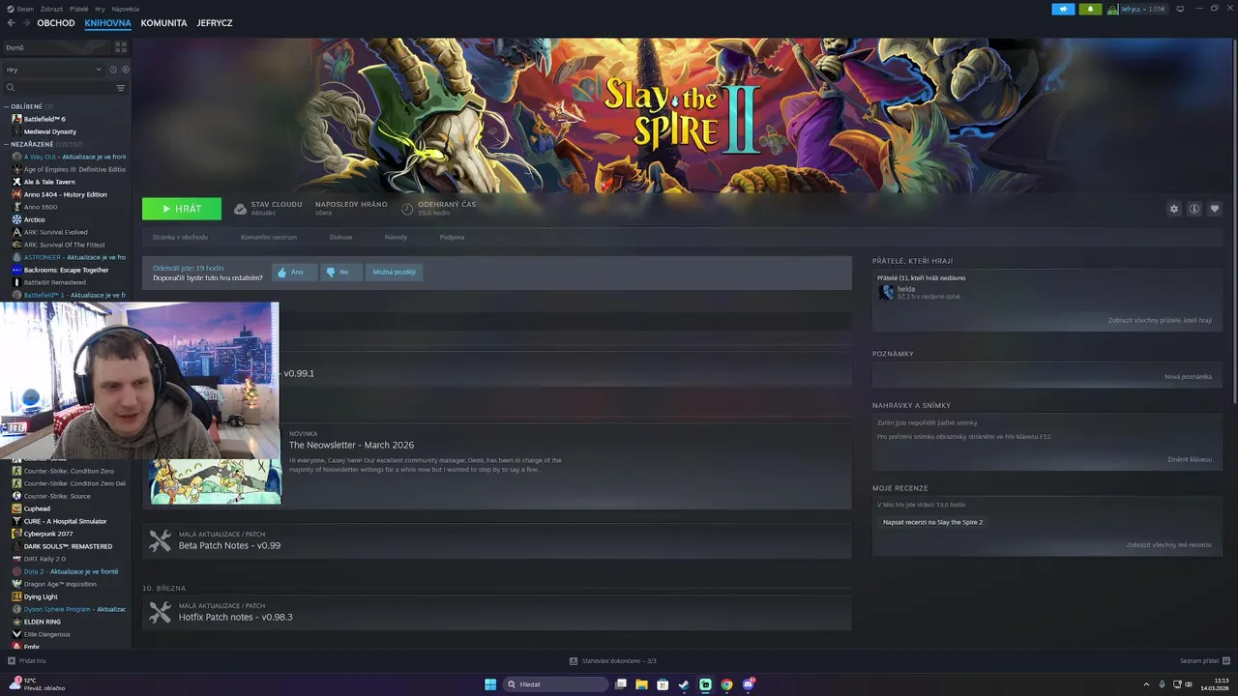This screenshot has width=1238, height=696.
Task: Open The Newsletter - March 2026 article
Action: pyautogui.click(x=351, y=445)
